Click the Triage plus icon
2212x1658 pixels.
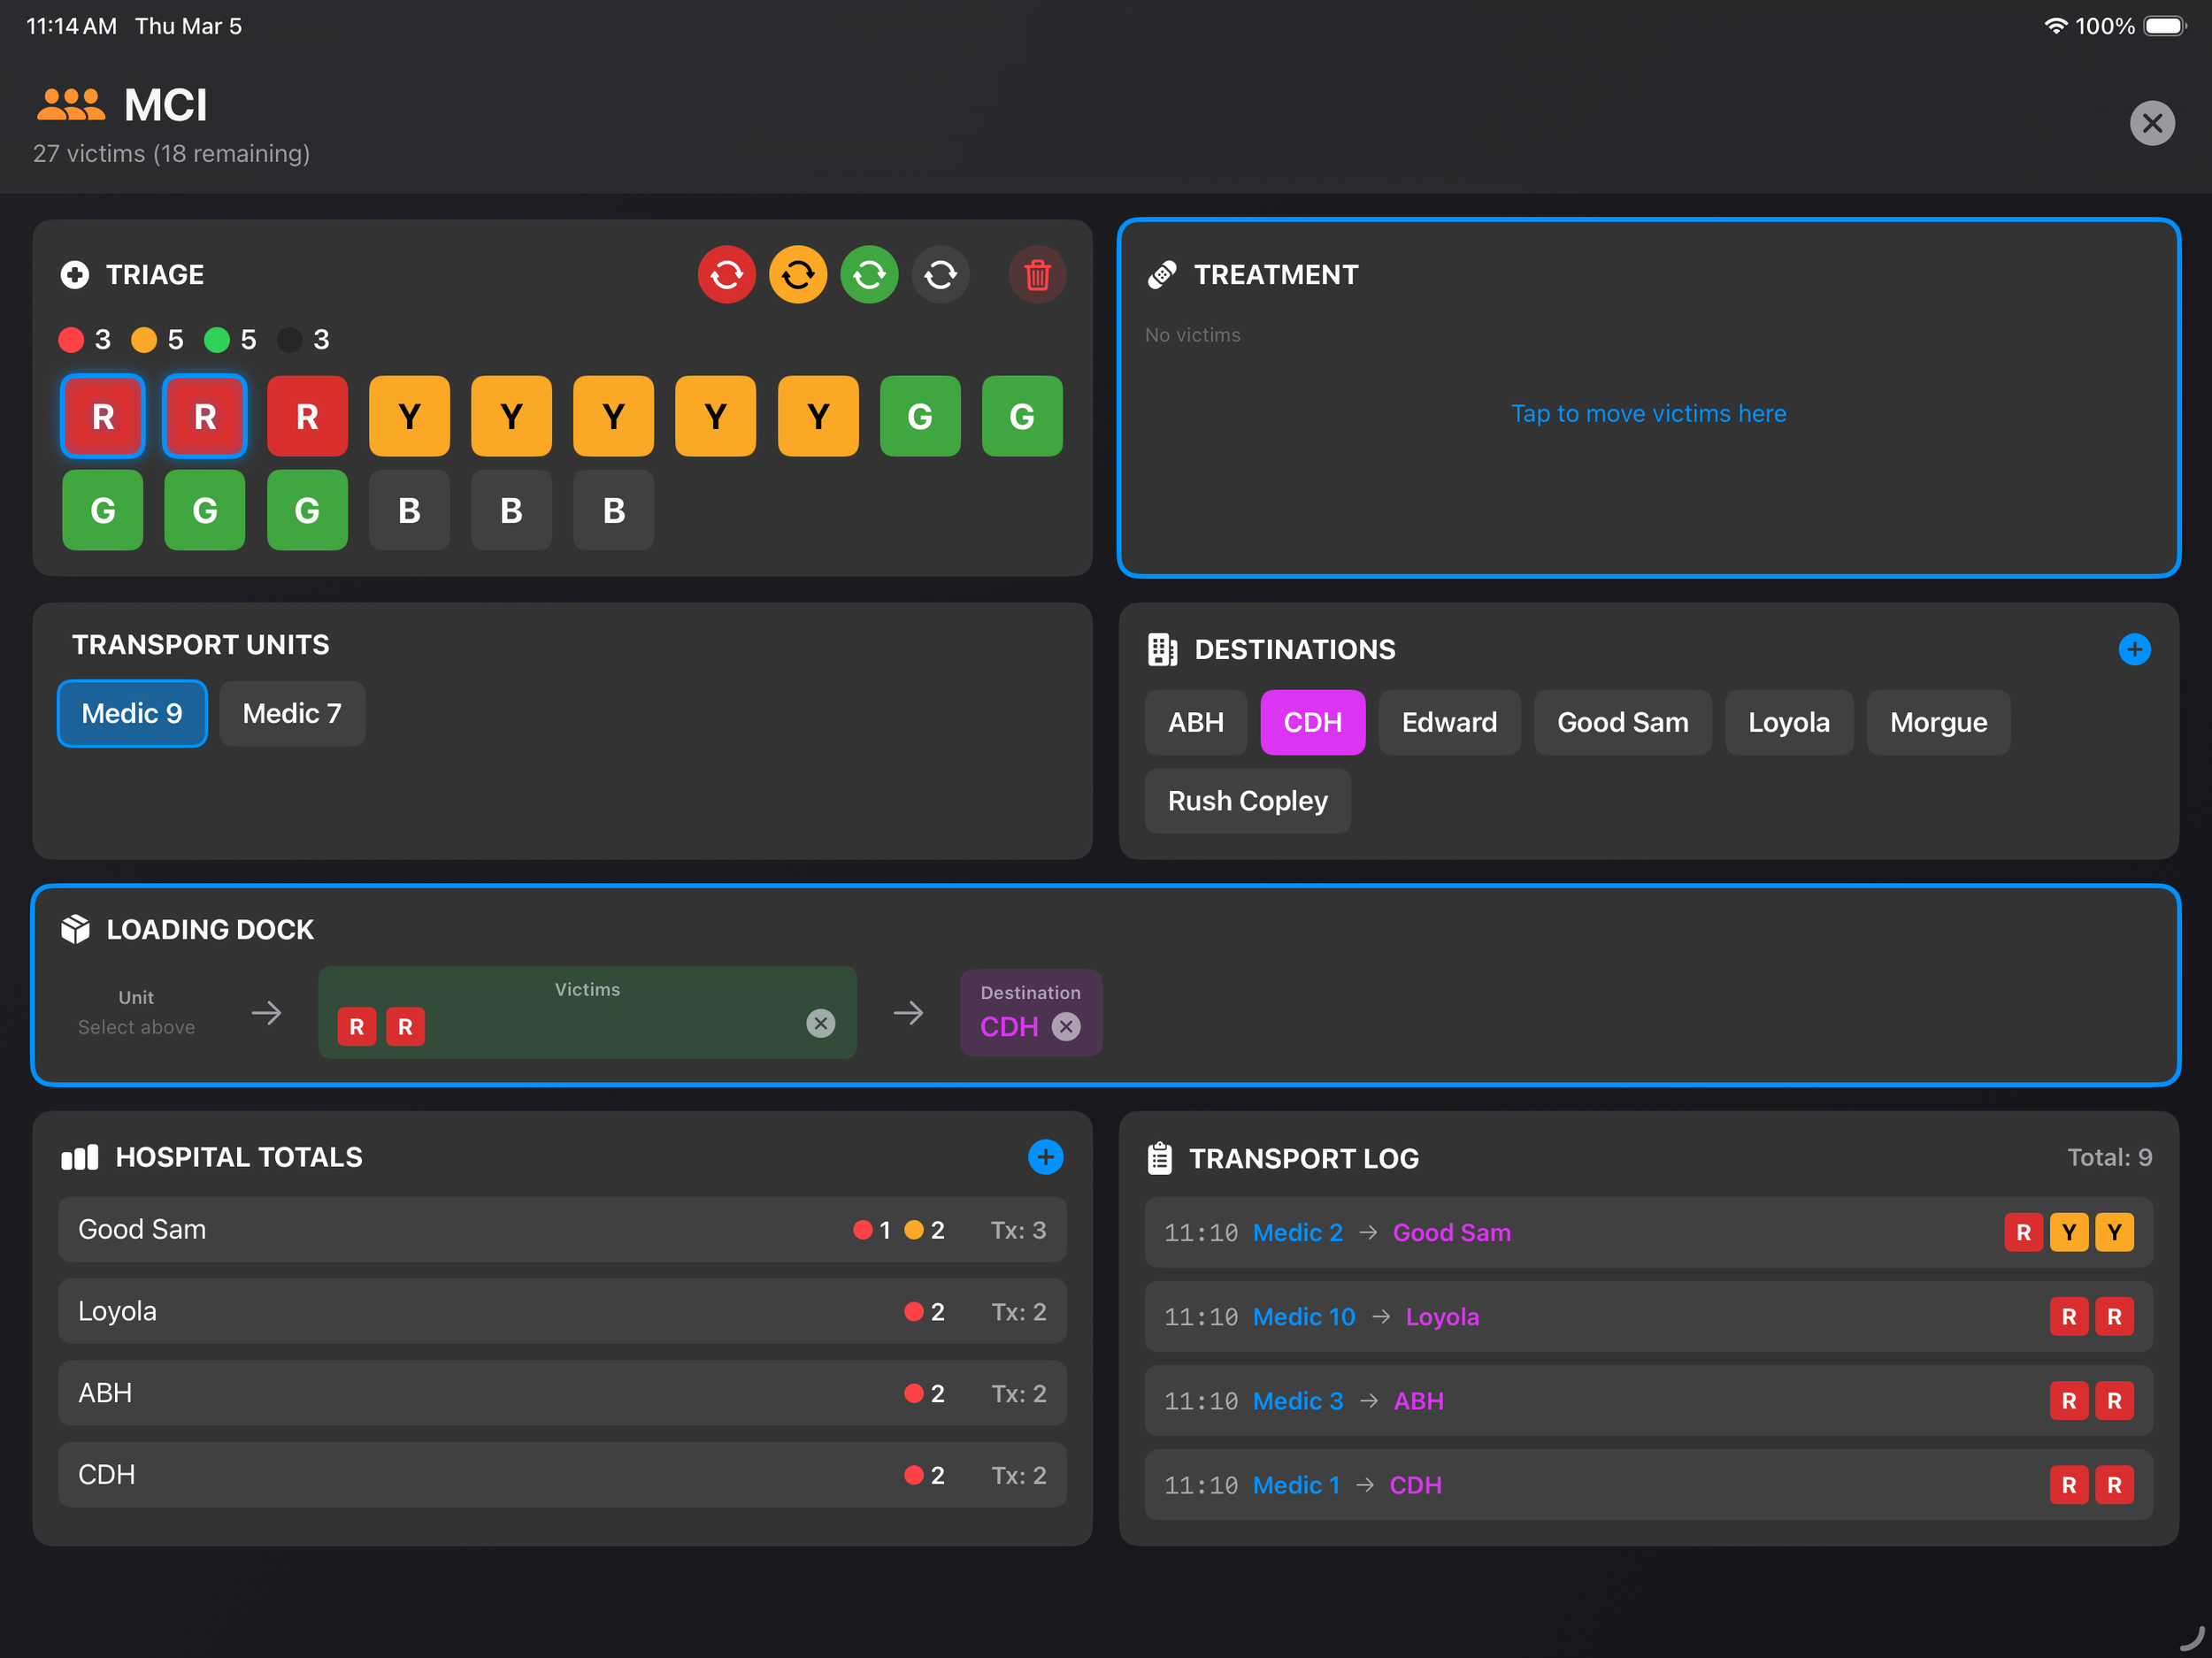[x=75, y=274]
